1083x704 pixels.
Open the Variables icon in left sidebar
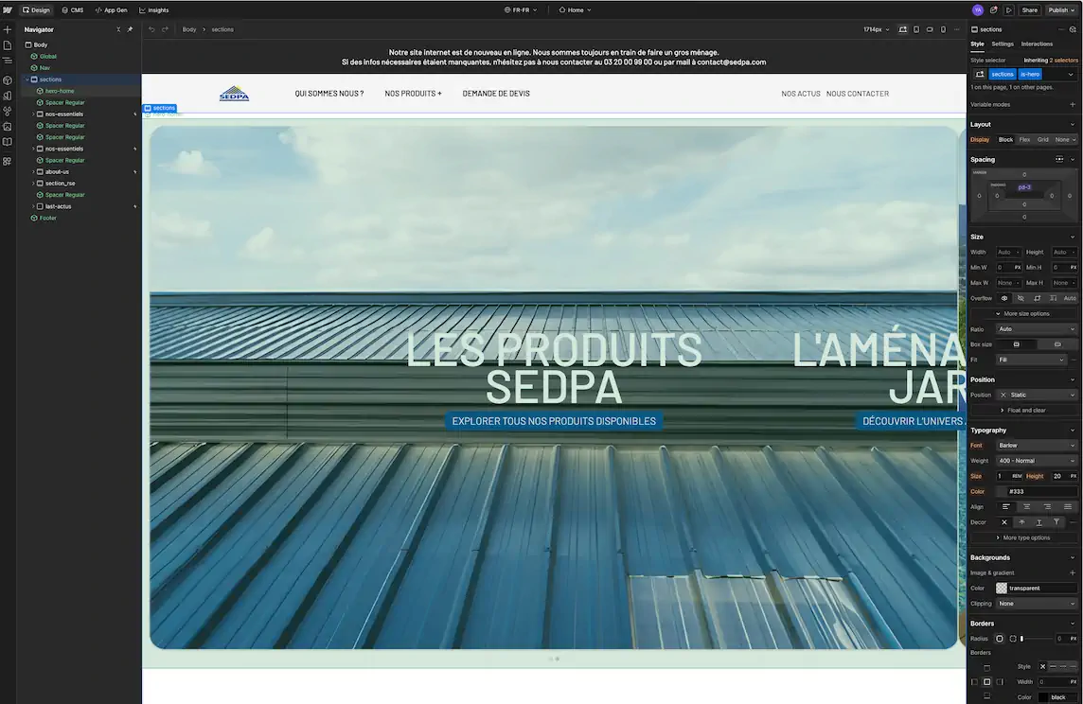[8, 111]
